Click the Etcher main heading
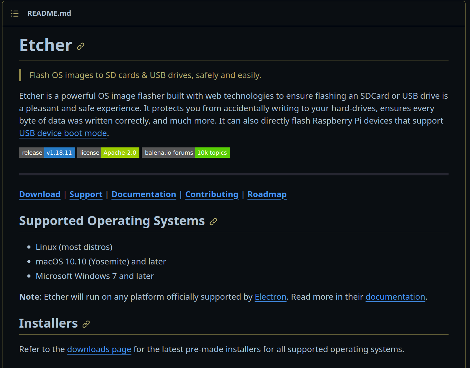This screenshot has height=368, width=470. tap(46, 45)
